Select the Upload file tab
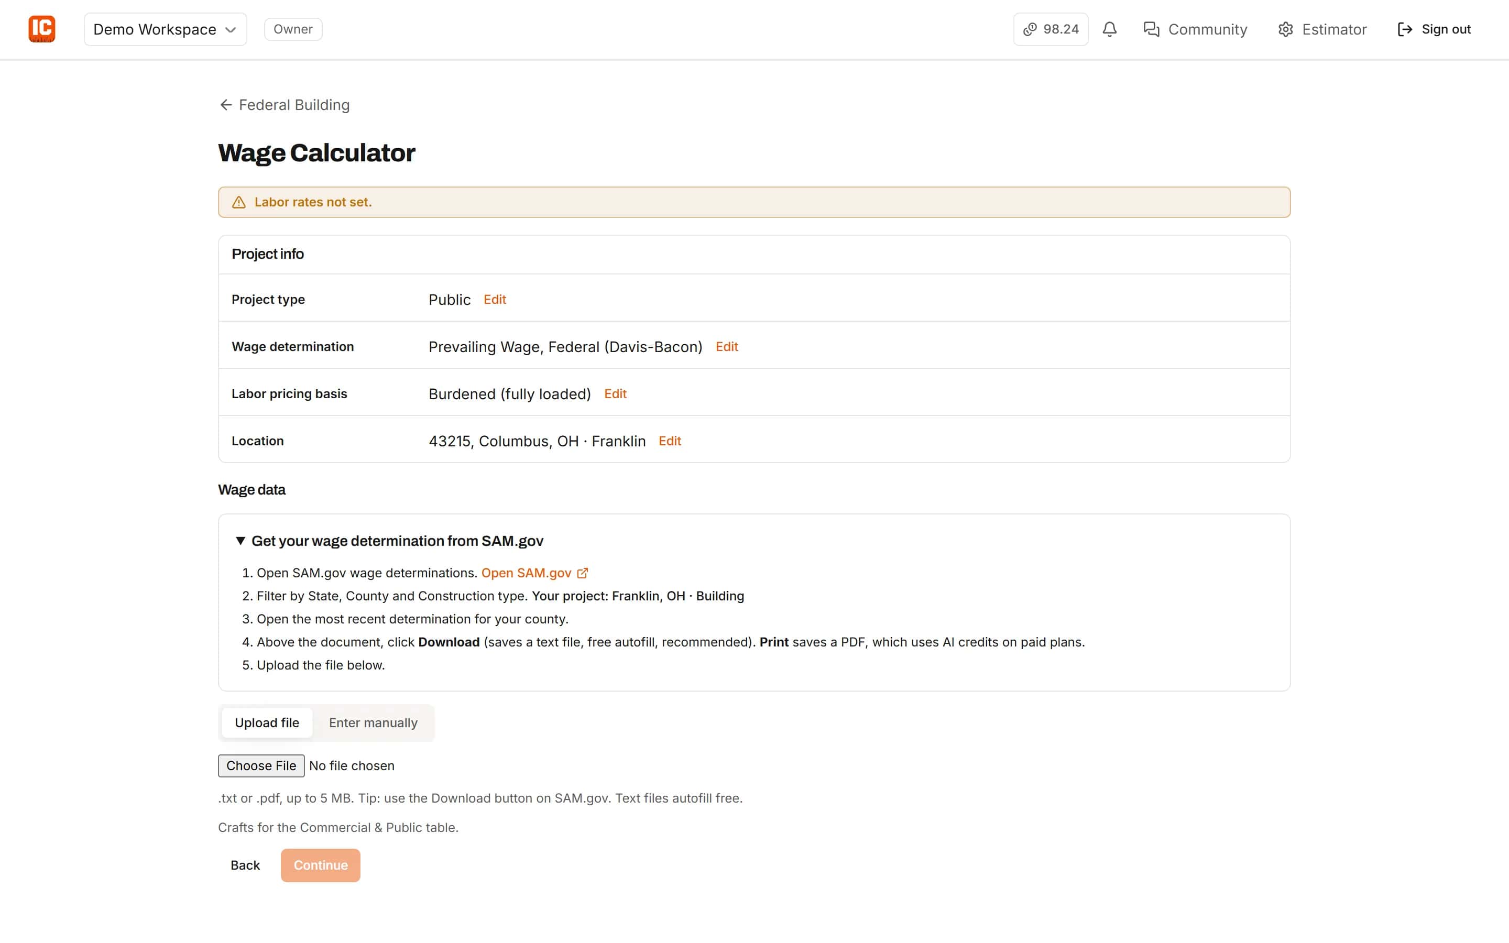This screenshot has width=1509, height=943. (x=267, y=723)
